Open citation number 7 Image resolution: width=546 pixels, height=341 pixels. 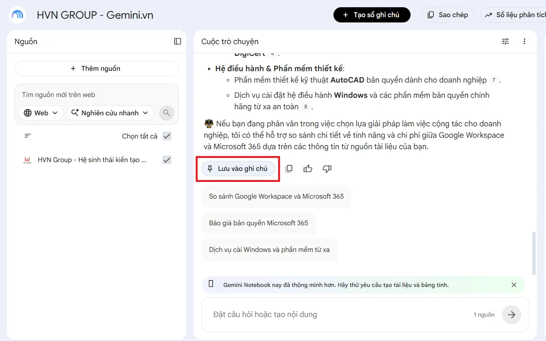(494, 80)
